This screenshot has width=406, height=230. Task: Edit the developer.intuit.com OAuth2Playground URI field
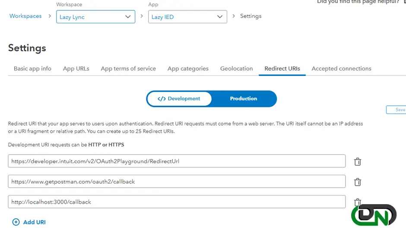(177, 161)
